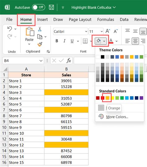This screenshot has height=167, width=147.
Task: Click the Copy icon
Action: pyautogui.click(x=40, y=37)
